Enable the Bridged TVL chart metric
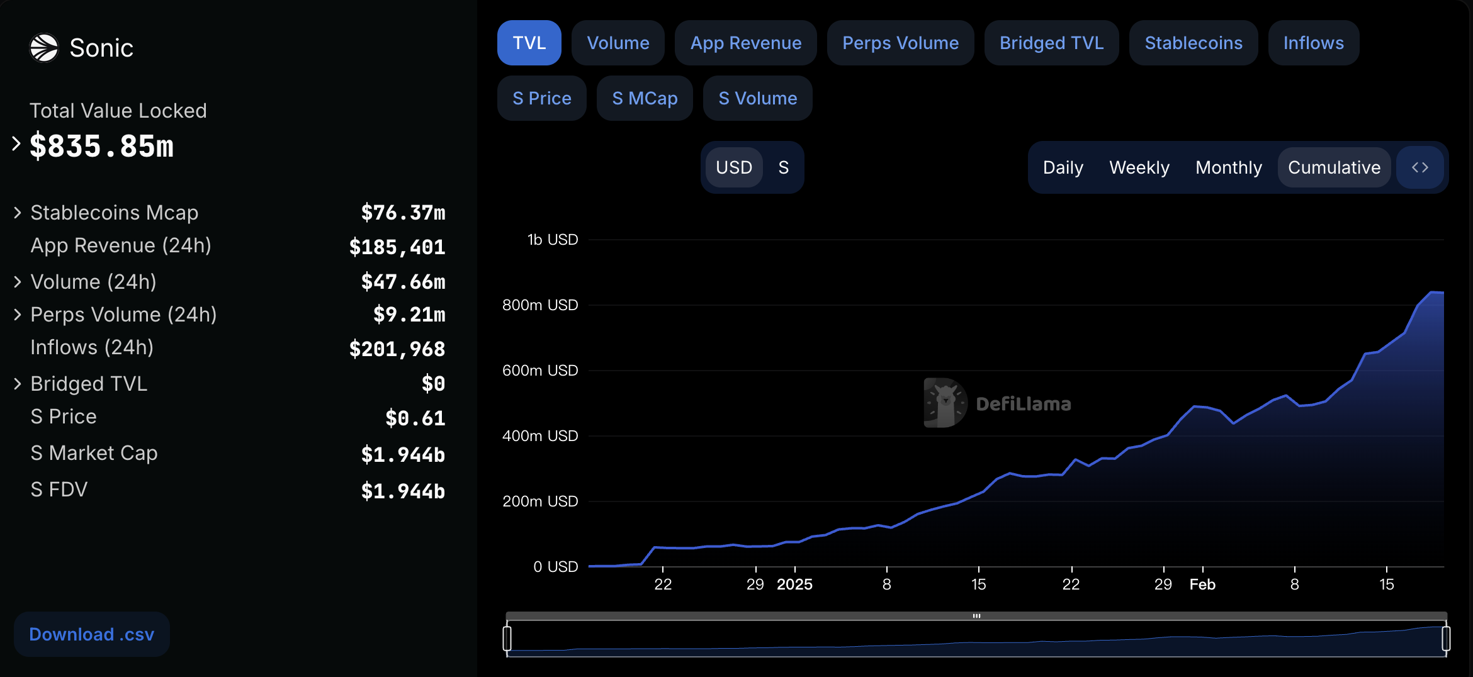Screen dimensions: 1473x677 [1052, 43]
